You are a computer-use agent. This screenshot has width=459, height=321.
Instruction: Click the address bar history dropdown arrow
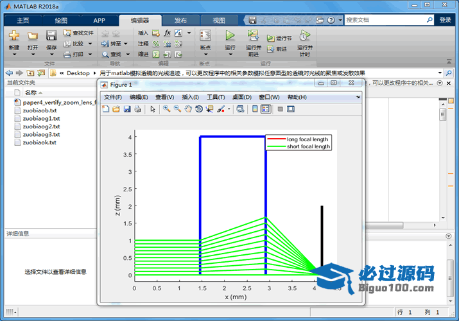(440, 73)
